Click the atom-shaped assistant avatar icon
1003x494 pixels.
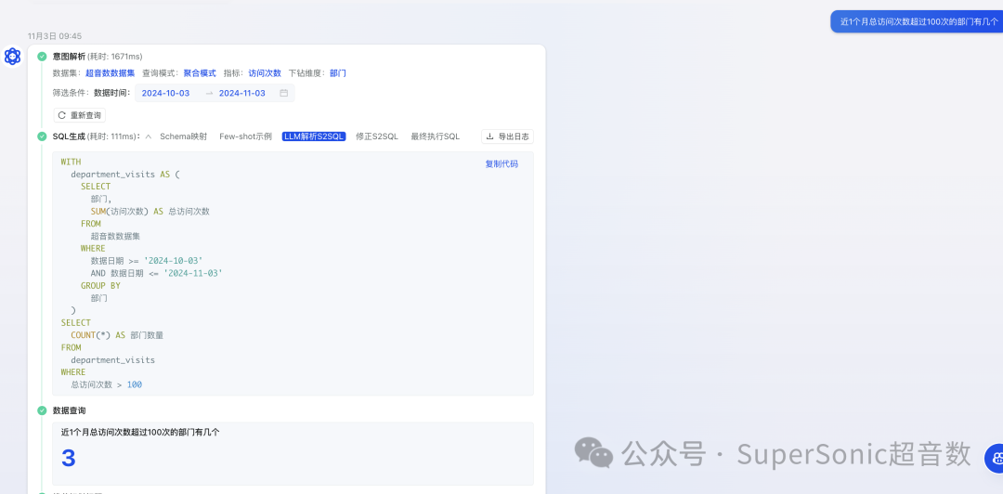pyautogui.click(x=12, y=57)
